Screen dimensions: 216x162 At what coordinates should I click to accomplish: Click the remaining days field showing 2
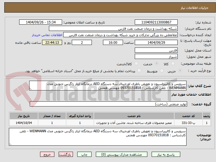point(82,42)
